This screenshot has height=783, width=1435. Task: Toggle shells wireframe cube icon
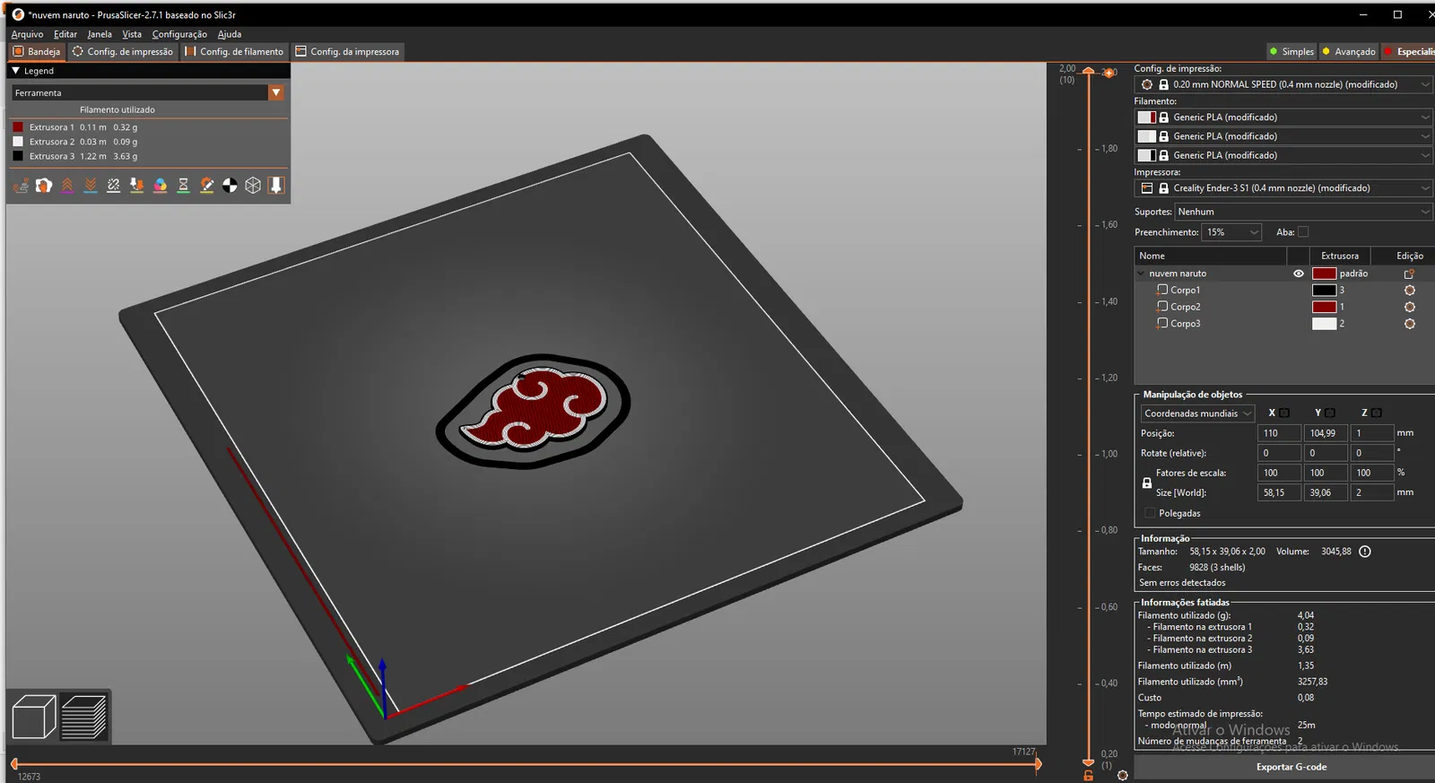tap(254, 185)
